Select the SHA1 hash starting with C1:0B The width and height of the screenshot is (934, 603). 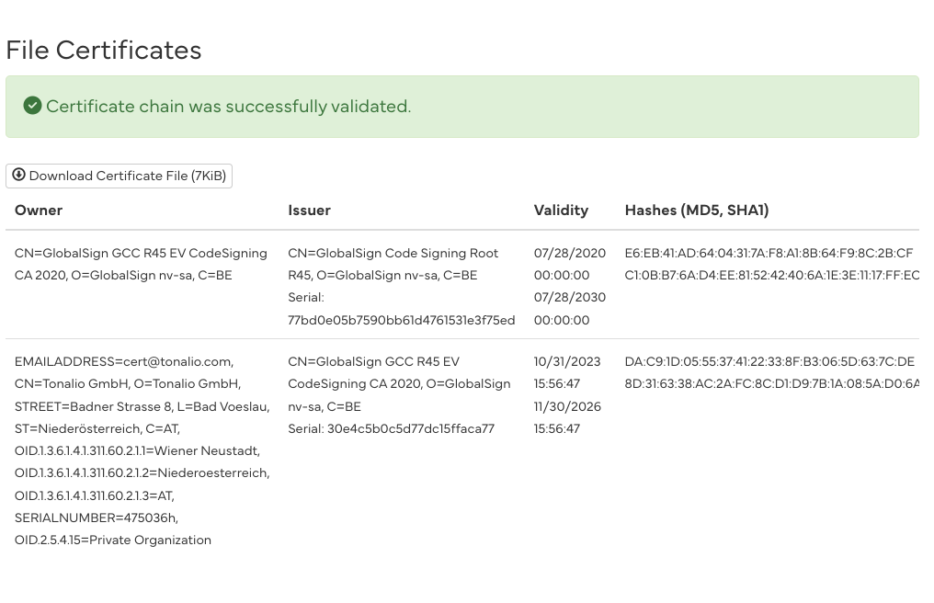770,275
